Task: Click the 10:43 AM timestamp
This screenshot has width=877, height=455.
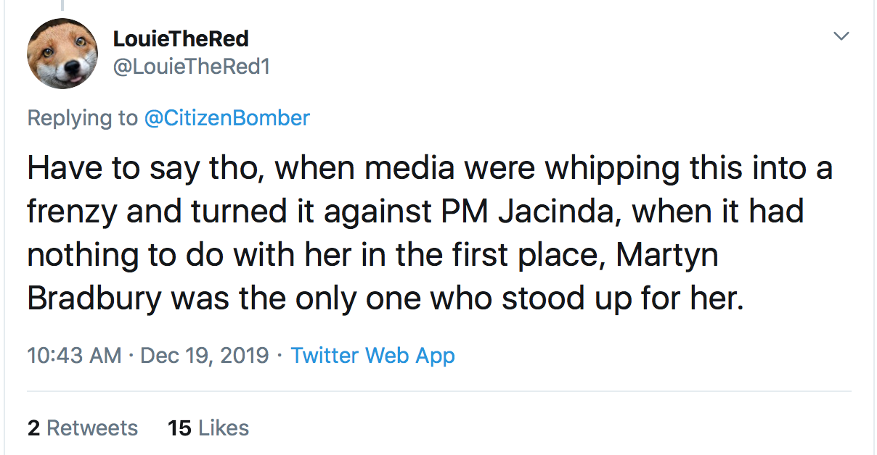Action: coord(74,356)
